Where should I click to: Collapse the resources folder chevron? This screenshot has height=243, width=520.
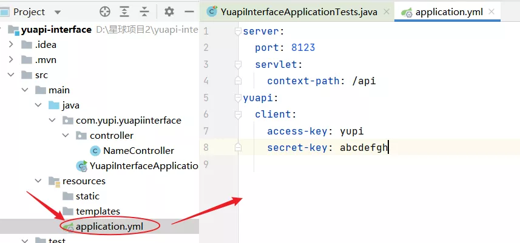click(x=38, y=181)
